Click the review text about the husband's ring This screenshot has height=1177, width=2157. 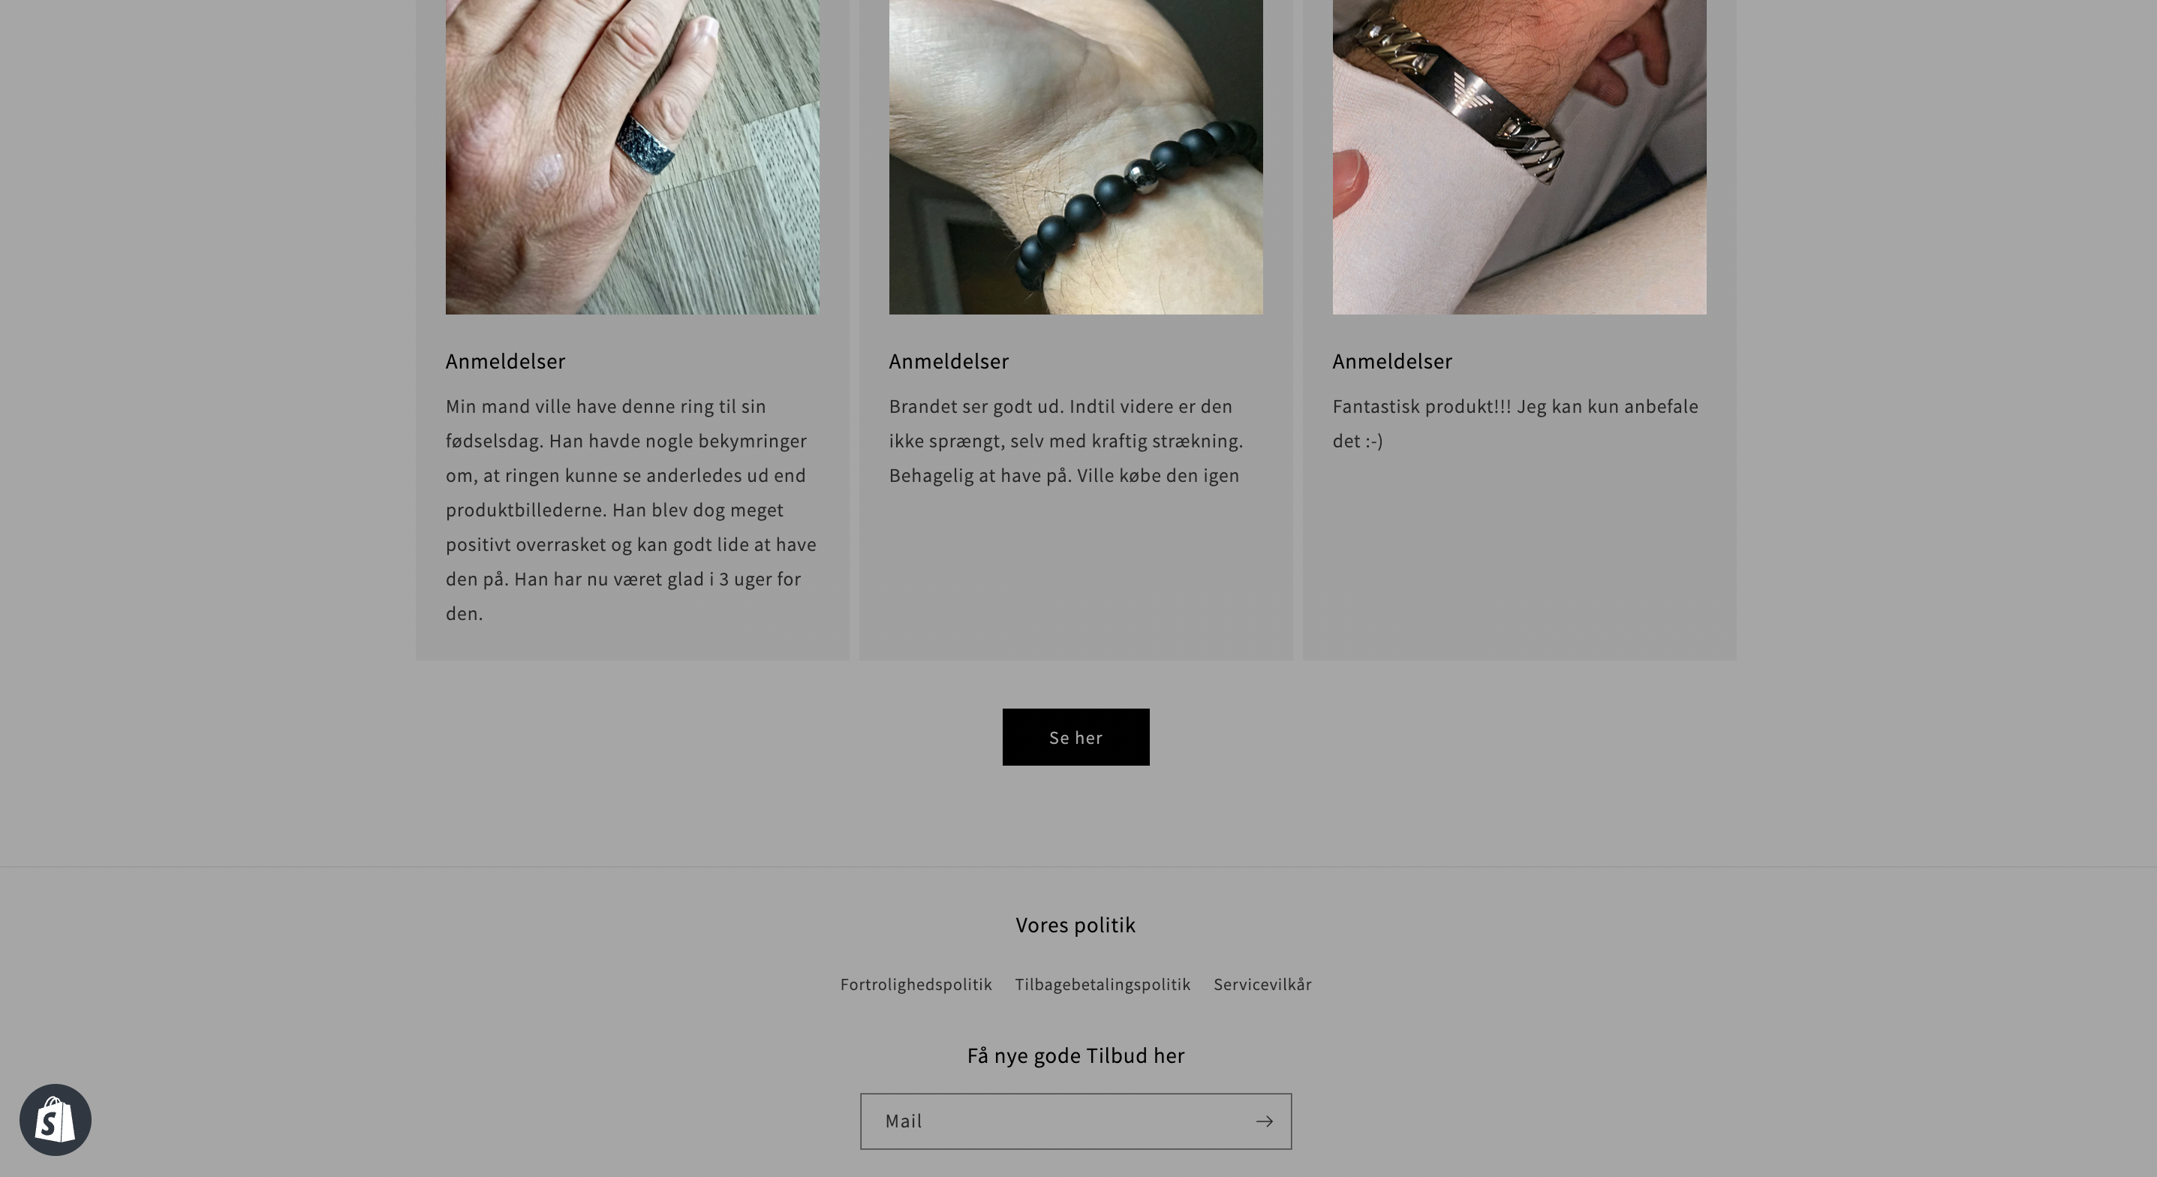click(x=632, y=510)
